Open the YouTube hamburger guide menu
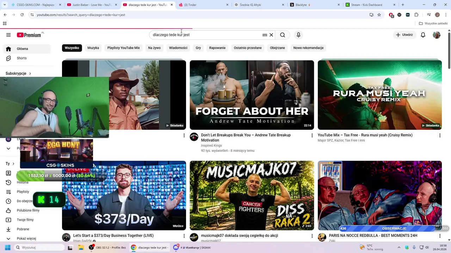 point(8,35)
